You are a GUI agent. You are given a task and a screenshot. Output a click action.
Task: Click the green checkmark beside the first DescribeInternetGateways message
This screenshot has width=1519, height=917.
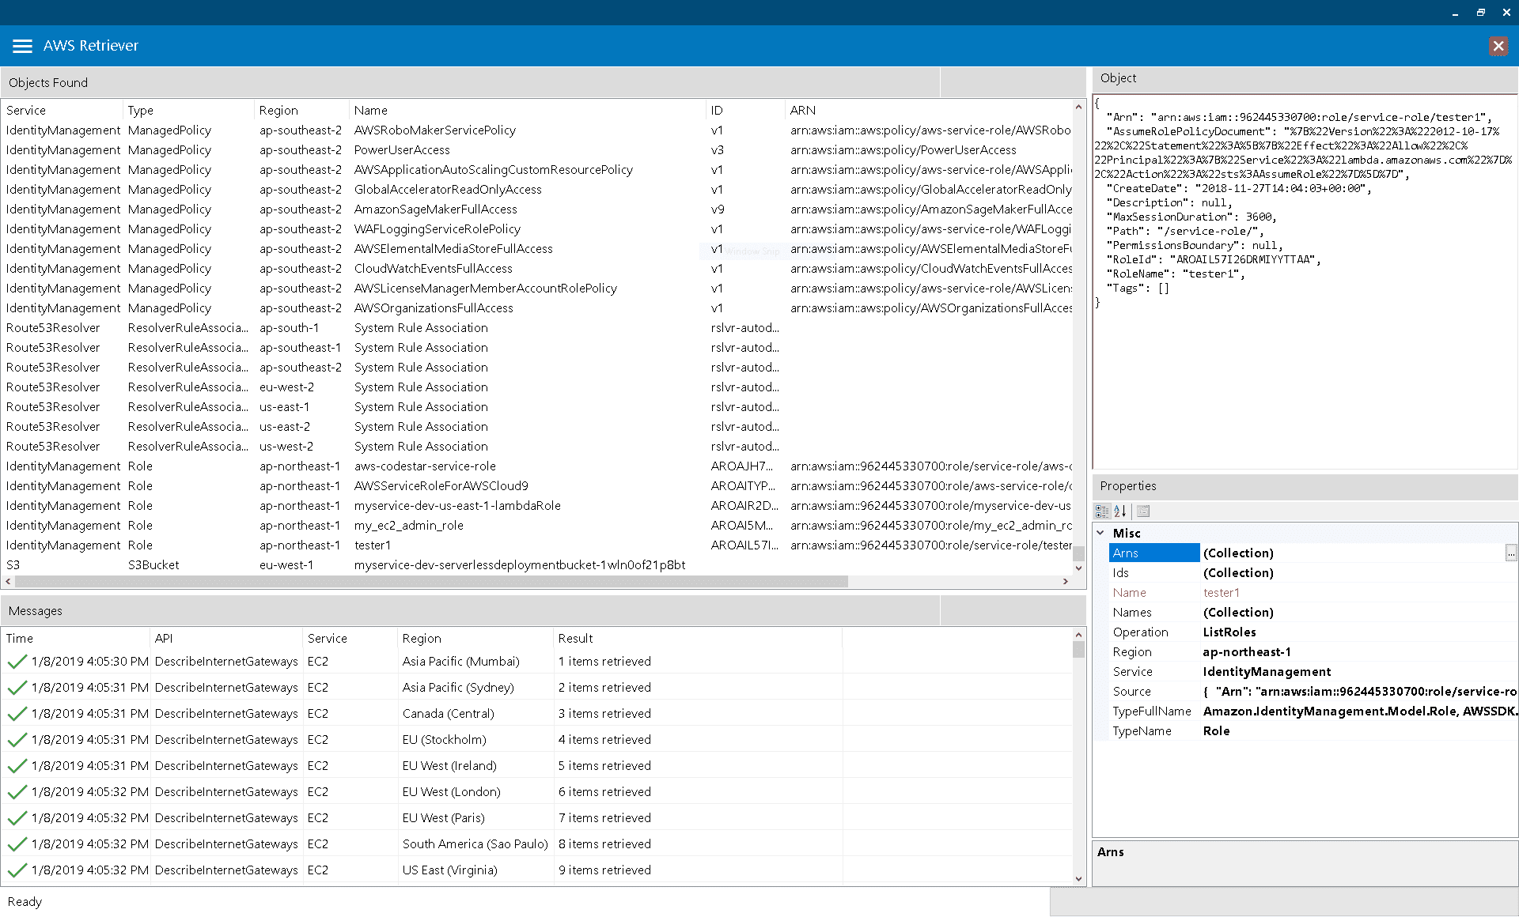tap(17, 661)
